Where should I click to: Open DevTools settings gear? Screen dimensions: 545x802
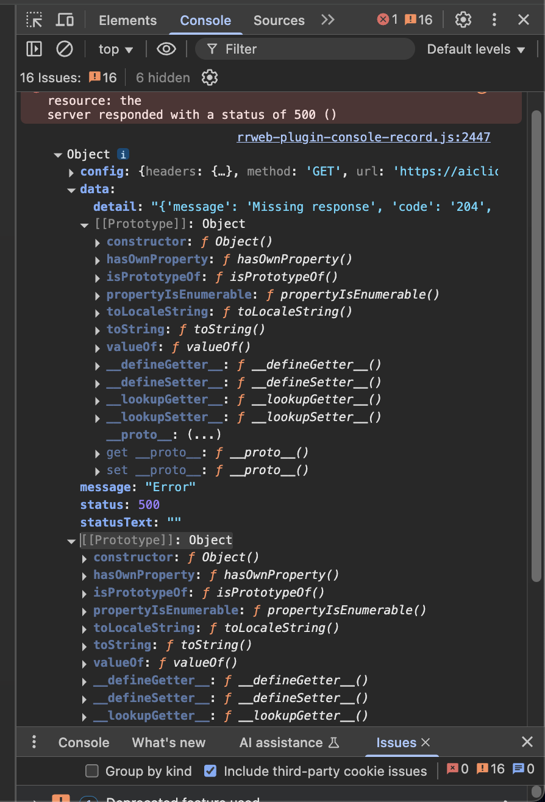point(463,20)
